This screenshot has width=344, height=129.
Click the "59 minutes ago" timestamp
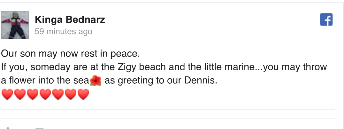(x=63, y=31)
